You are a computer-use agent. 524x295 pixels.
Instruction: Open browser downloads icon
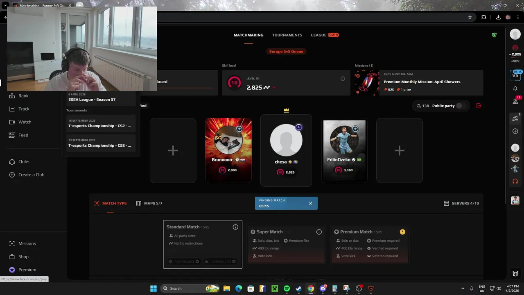coord(498,17)
